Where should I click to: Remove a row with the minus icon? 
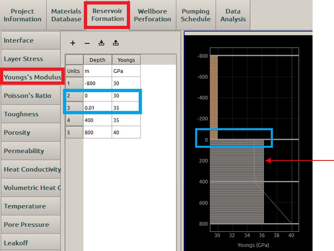pos(87,43)
